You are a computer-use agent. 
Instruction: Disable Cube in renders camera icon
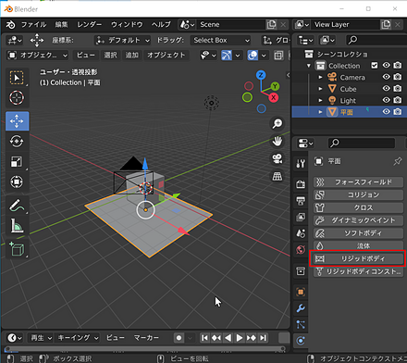coord(398,89)
